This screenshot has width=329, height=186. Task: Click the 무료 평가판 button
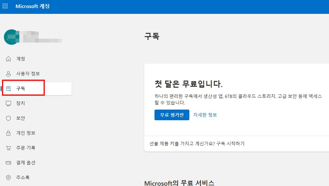tap(172, 115)
